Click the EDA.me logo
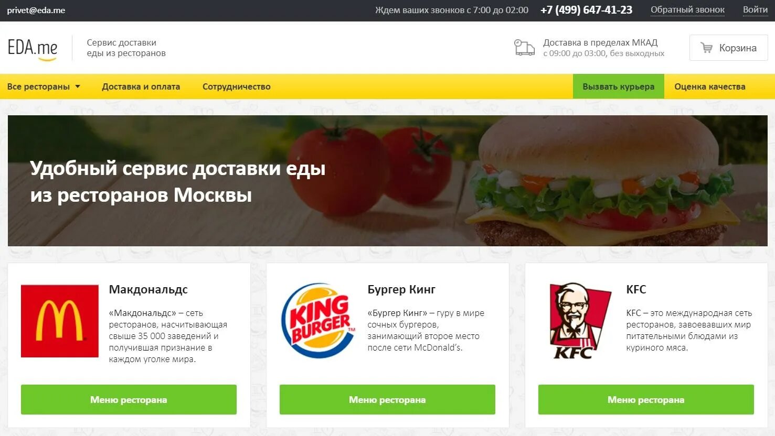This screenshot has height=436, width=775. [33, 49]
